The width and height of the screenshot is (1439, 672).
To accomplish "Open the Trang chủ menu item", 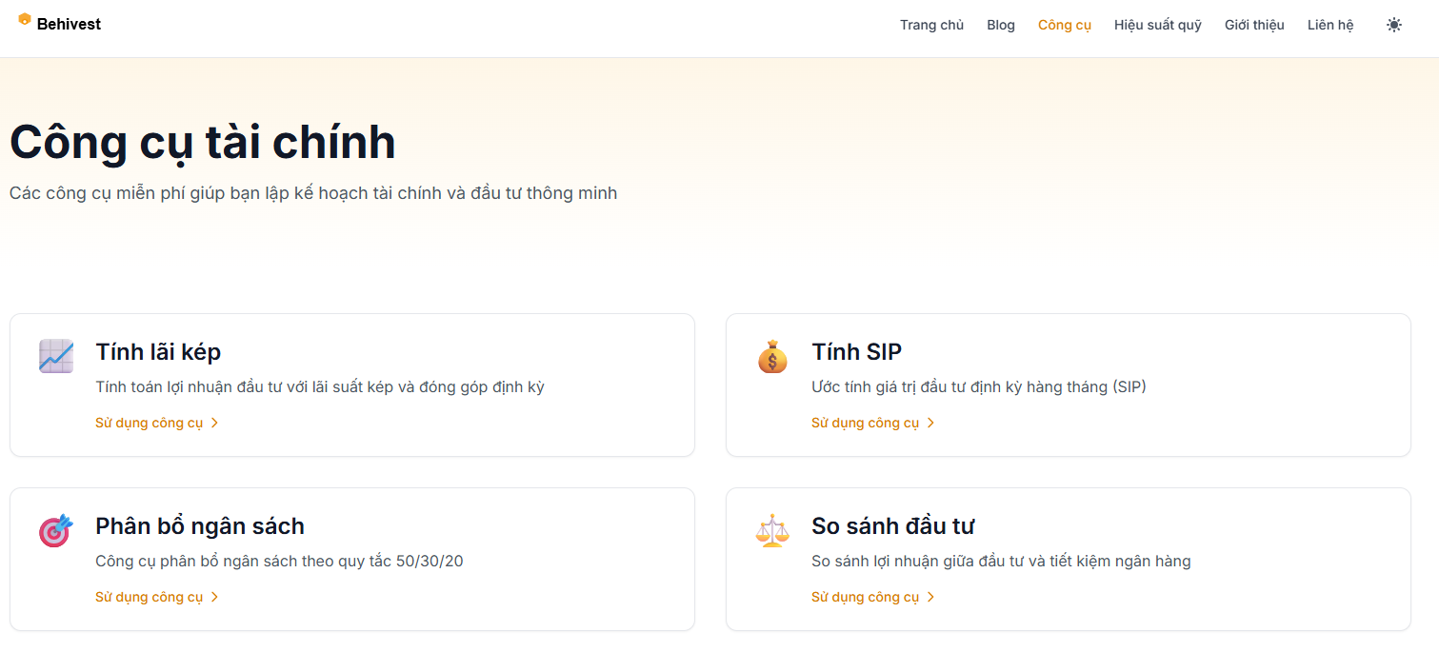I will pyautogui.click(x=931, y=25).
